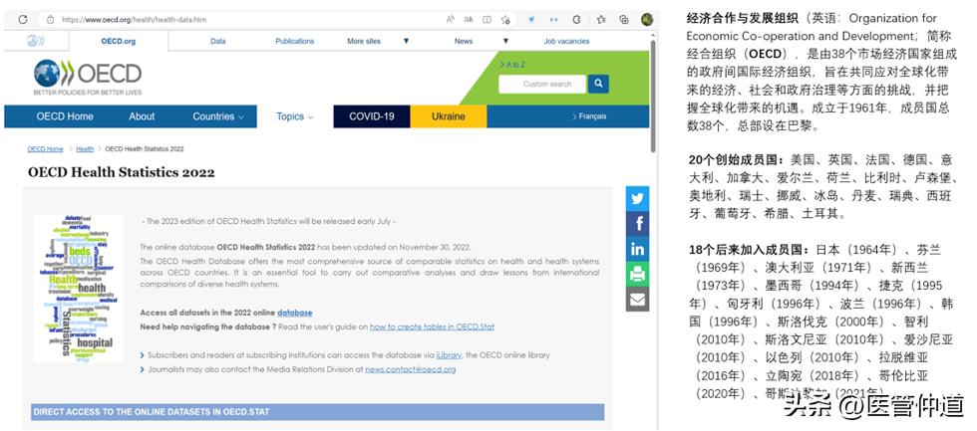Click the browser address bar URL
Screen dimensions: 977x431
pyautogui.click(x=134, y=19)
